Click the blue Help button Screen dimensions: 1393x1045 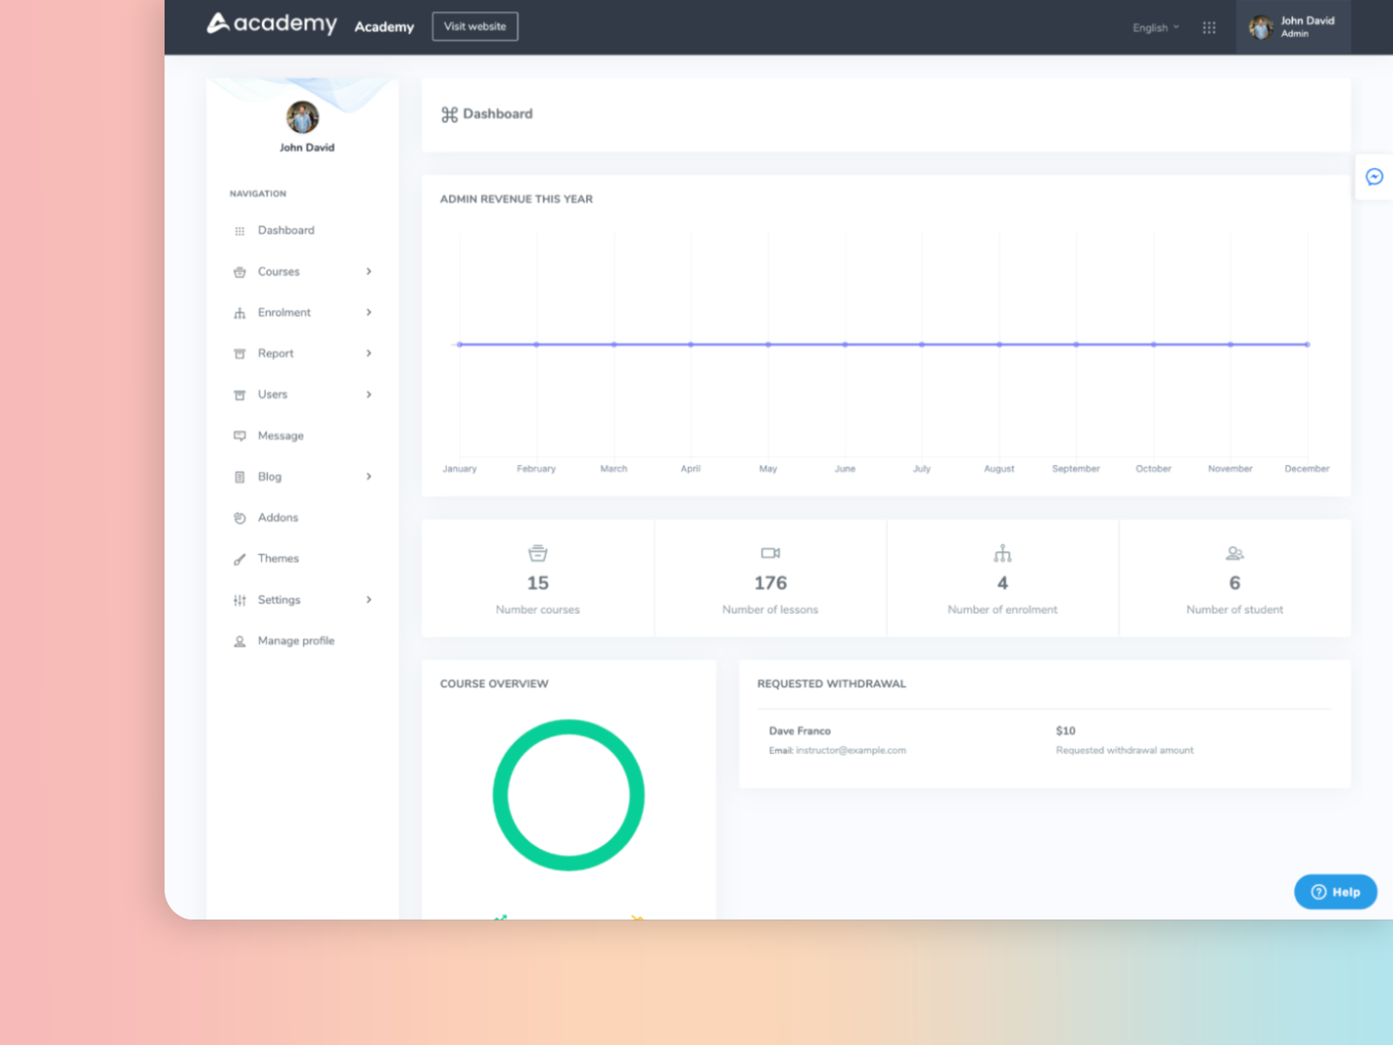click(x=1335, y=892)
